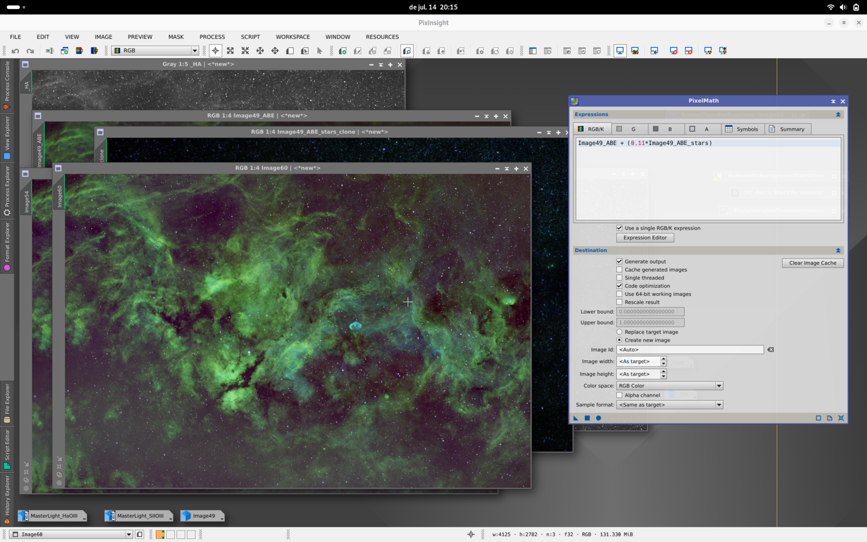
Task: Open the RGB channel selector dropdown
Action: pos(155,51)
